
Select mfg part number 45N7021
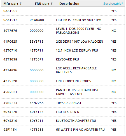(x=10, y=92)
